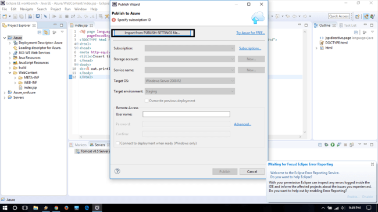The width and height of the screenshot is (378, 212).
Task: Click the Skip All Breakpoints toolbar icon
Action: tap(45, 16)
